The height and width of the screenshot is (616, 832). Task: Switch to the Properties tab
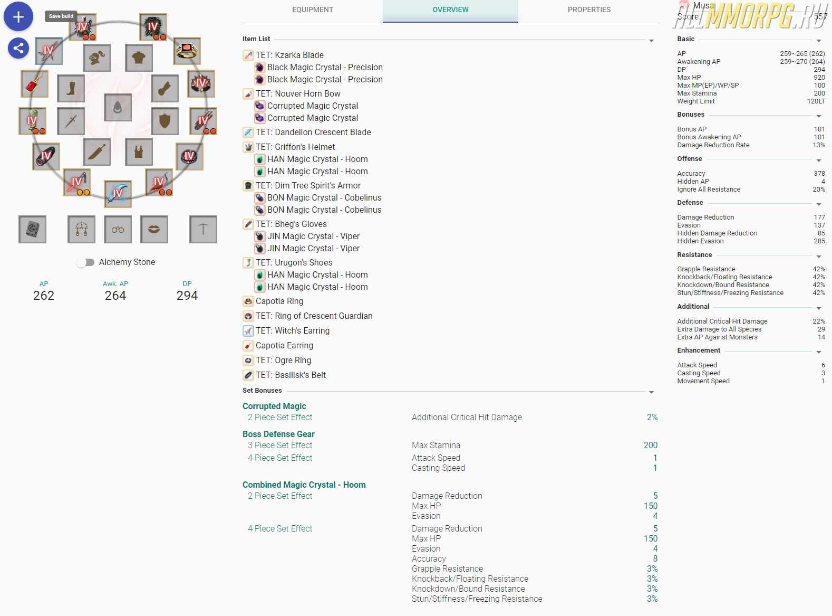[589, 10]
